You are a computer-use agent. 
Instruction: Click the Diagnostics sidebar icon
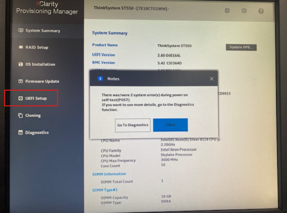tap(21, 132)
